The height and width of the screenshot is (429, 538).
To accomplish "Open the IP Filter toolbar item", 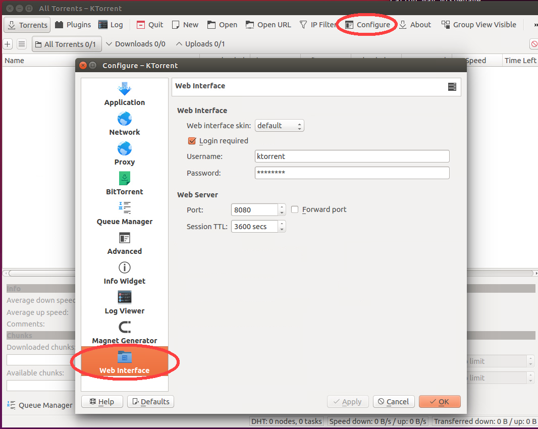I will pos(317,25).
